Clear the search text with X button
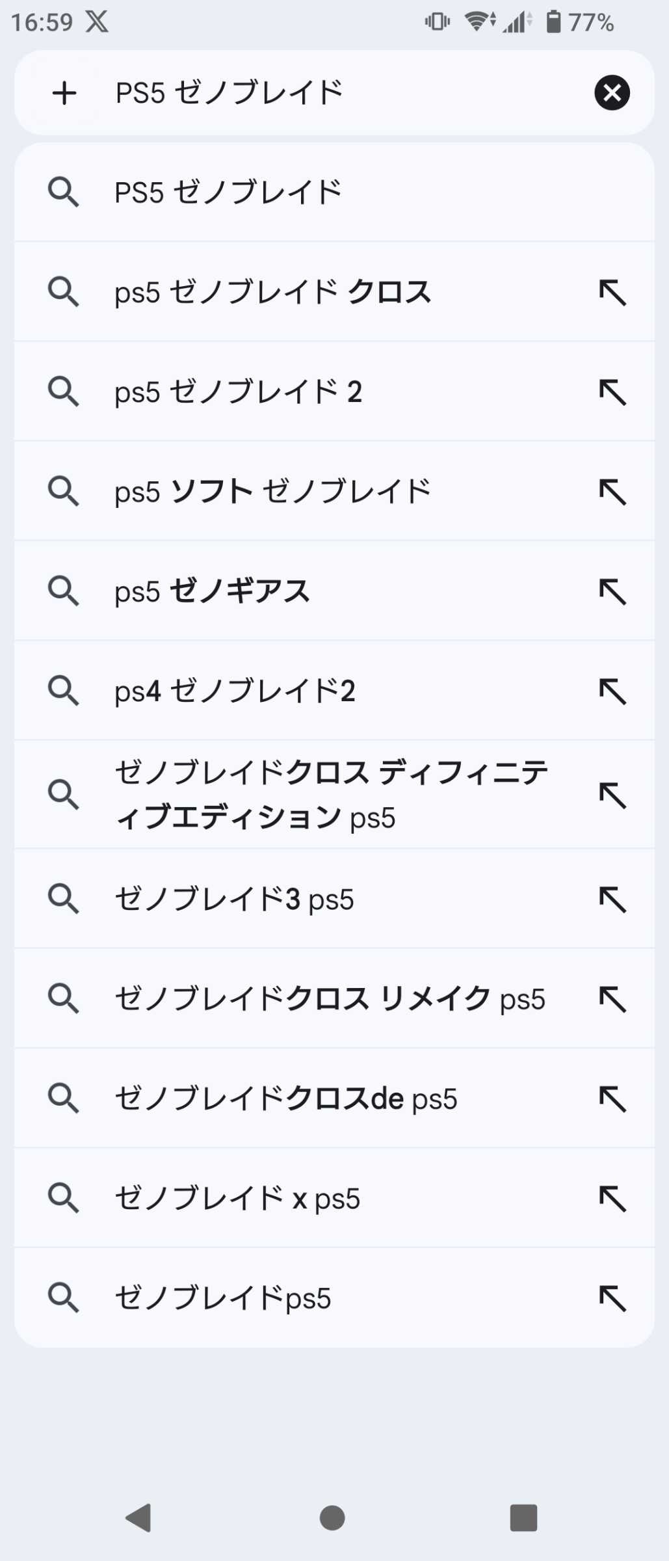The height and width of the screenshot is (1561, 669). pyautogui.click(x=611, y=93)
